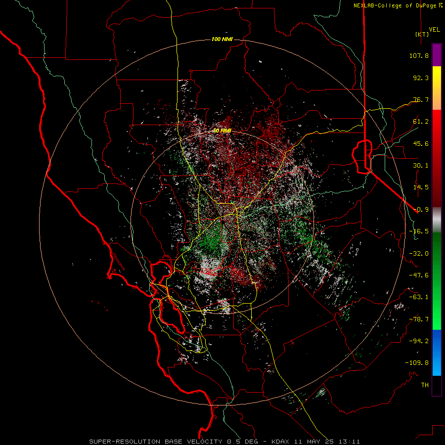Click the Super-Resolution Base Velocity caption
The width and height of the screenshot is (445, 445).
point(224,442)
